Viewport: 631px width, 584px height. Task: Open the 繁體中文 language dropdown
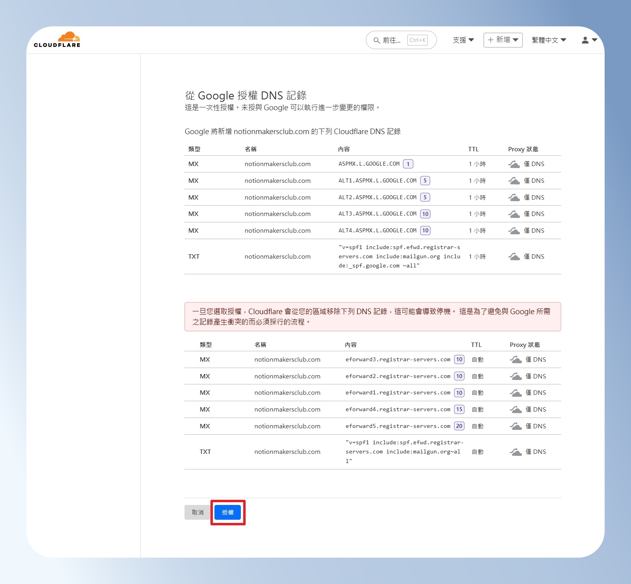549,40
